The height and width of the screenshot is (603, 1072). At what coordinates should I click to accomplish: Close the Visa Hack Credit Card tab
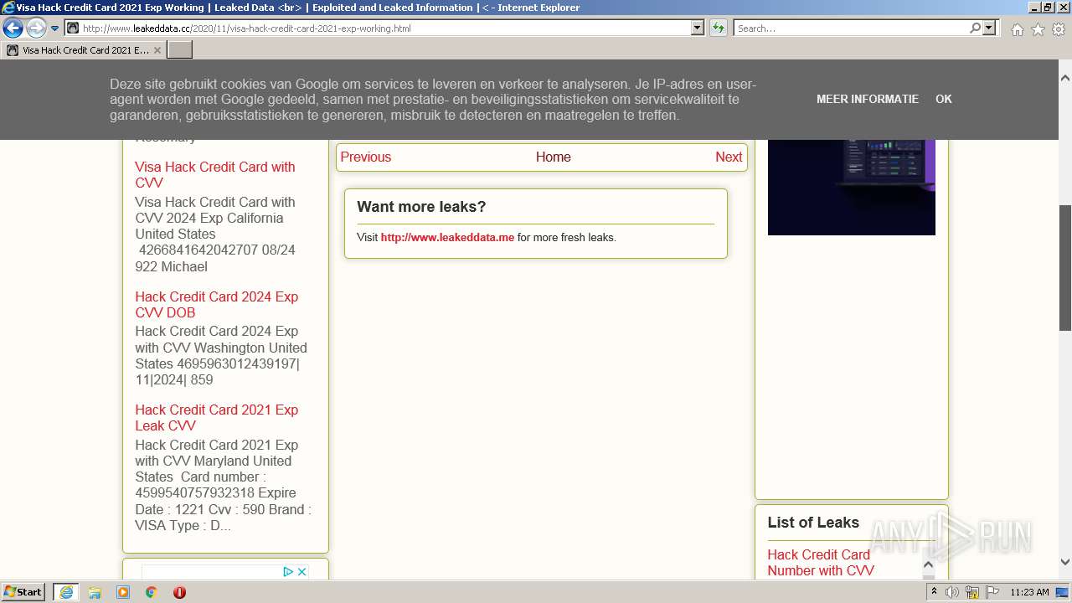tap(157, 50)
